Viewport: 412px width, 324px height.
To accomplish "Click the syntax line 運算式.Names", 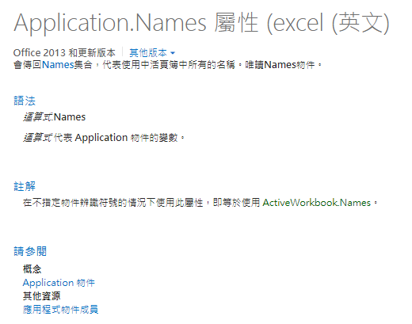I will (55, 117).
